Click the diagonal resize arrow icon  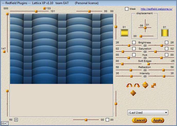click(154, 85)
